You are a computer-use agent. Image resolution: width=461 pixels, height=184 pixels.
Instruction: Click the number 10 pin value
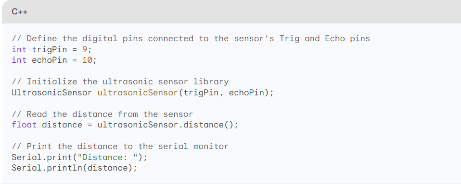(87, 60)
